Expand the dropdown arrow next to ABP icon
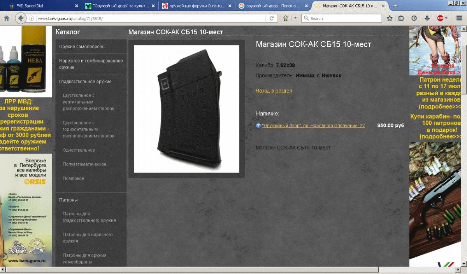Viewport: 467px width, 274px height. click(446, 18)
